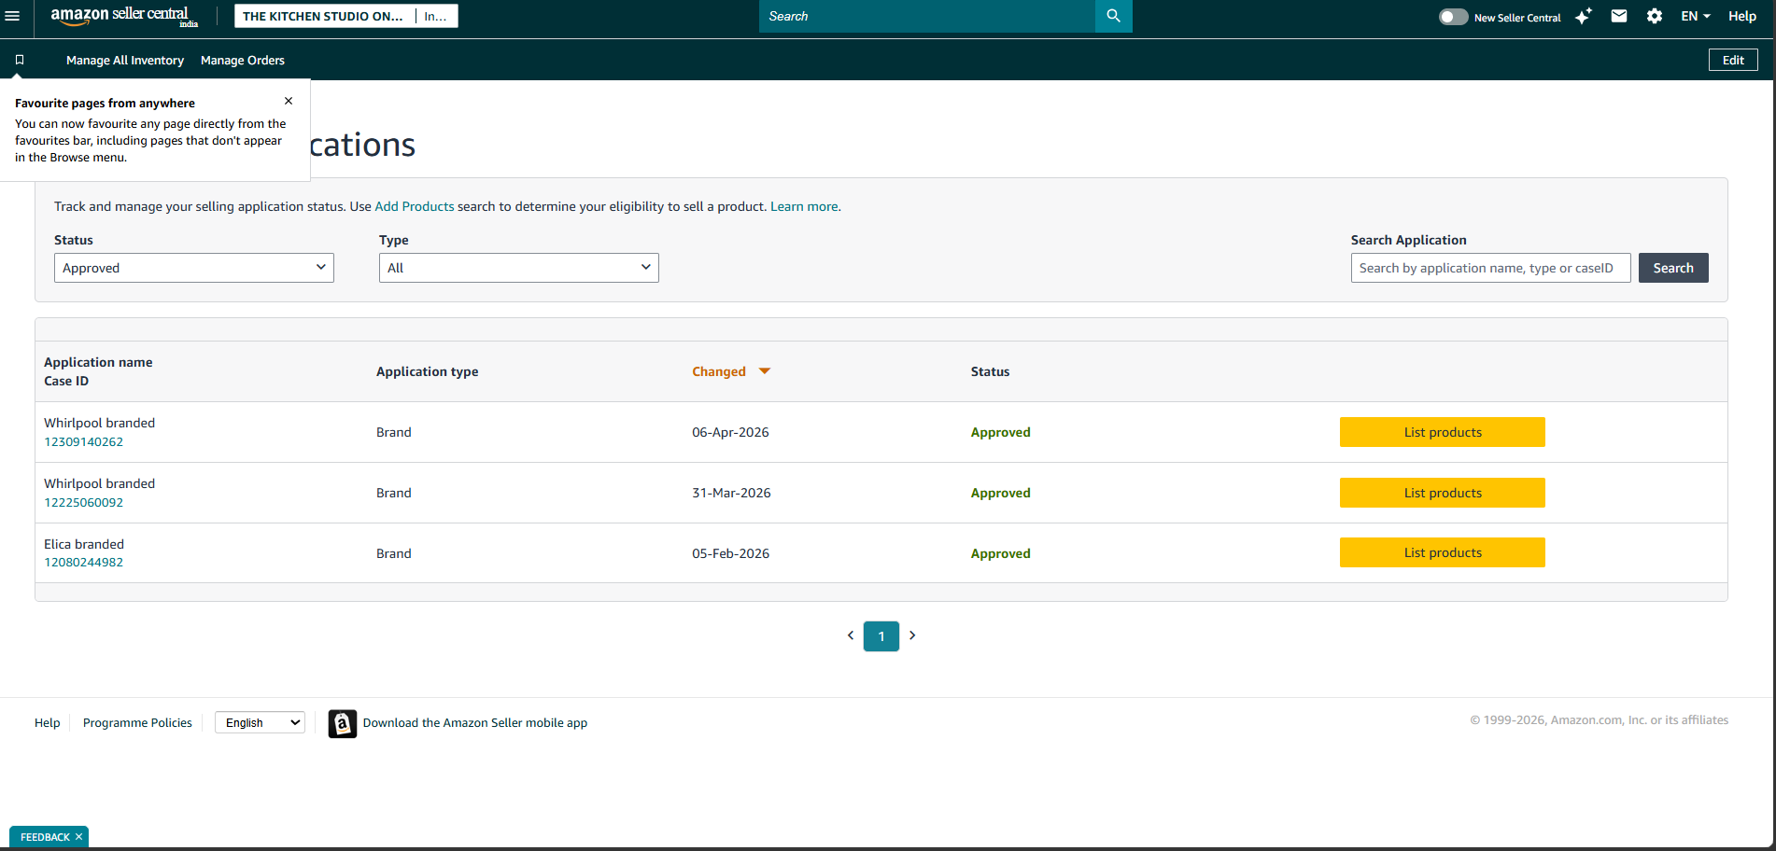The height and width of the screenshot is (851, 1776).
Task: Focus the Search Application input field
Action: tap(1491, 268)
